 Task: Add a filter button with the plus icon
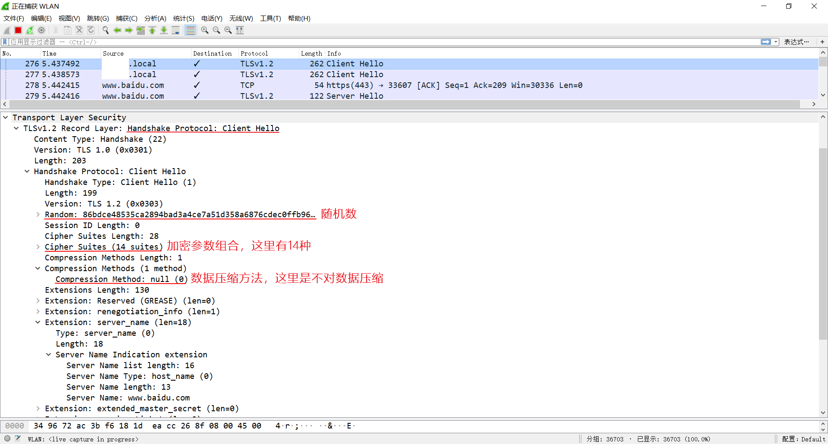click(x=822, y=42)
